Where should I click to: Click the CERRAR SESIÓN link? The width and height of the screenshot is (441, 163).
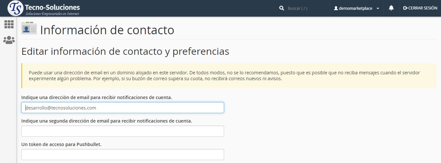point(422,8)
